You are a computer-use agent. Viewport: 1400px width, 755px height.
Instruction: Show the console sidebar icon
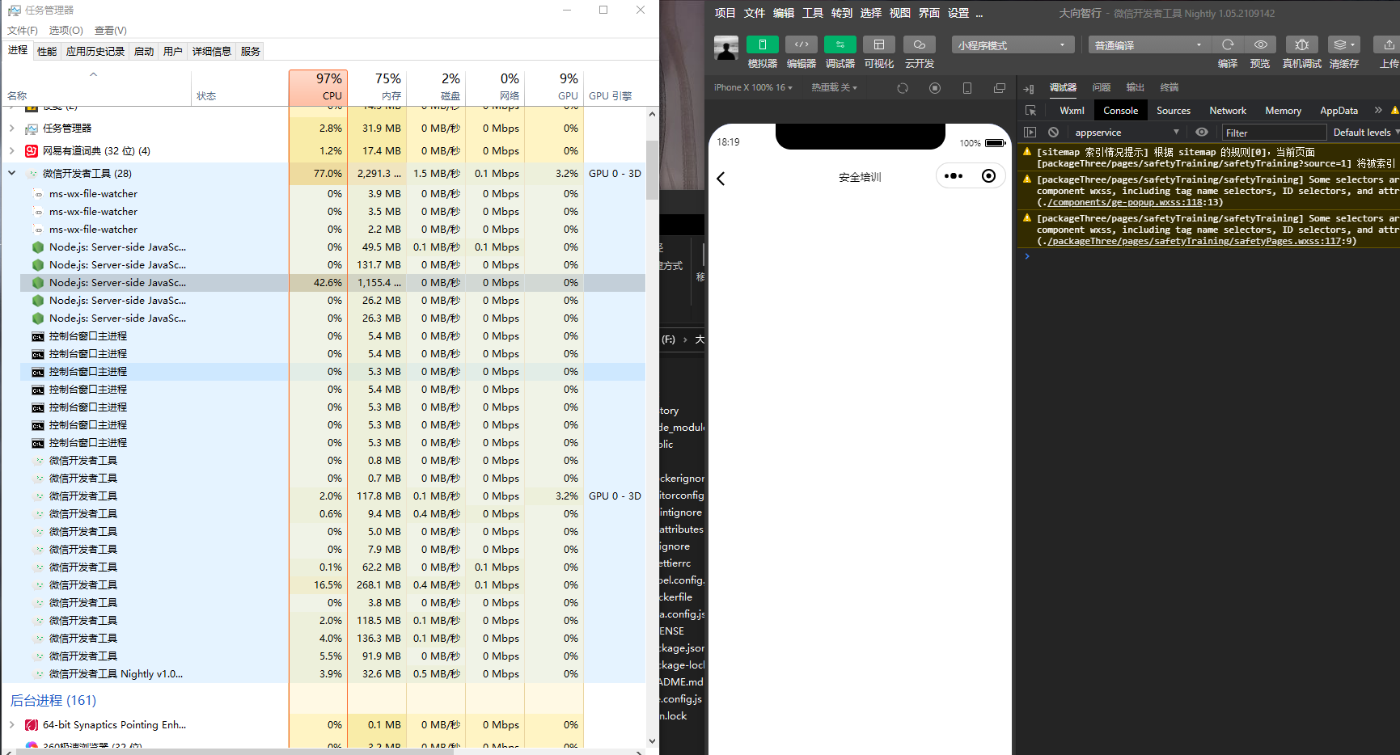tap(1030, 132)
